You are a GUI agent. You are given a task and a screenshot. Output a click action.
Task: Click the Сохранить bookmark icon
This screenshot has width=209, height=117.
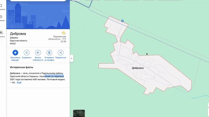click(x=26, y=53)
